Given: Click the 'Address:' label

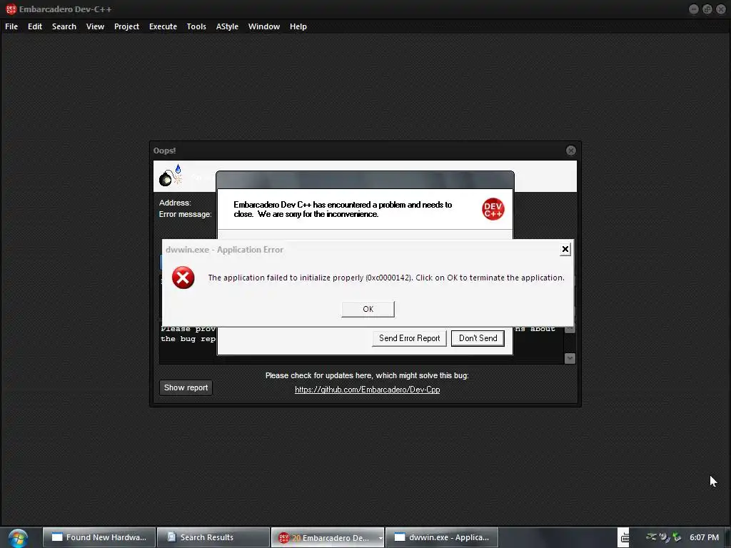Looking at the screenshot, I should [x=175, y=203].
